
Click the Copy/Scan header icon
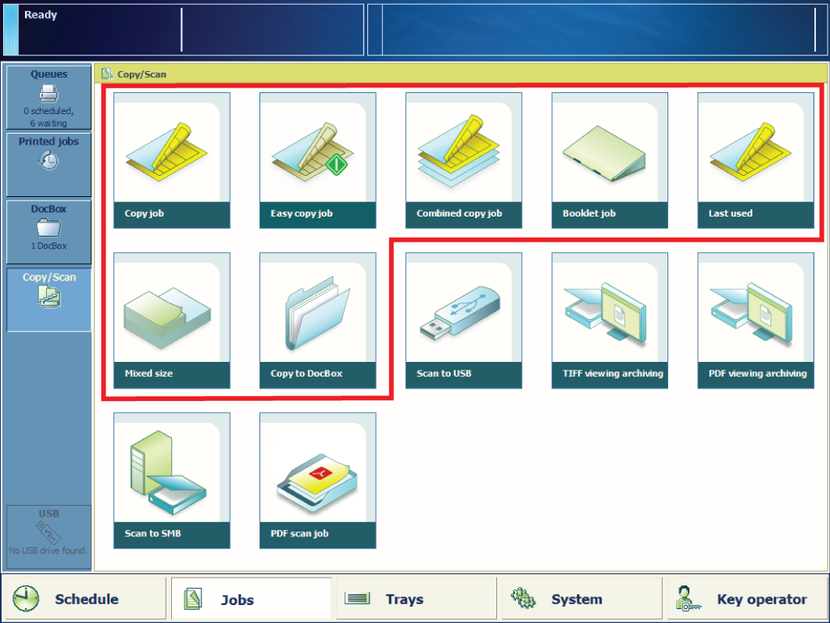(107, 74)
